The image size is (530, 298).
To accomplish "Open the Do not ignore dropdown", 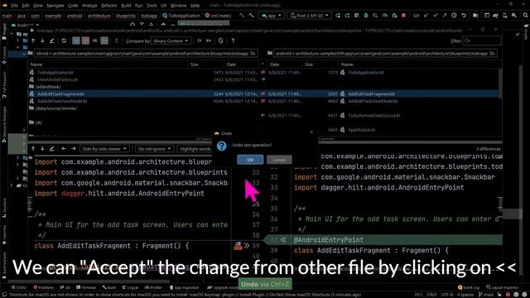I will pos(155,149).
